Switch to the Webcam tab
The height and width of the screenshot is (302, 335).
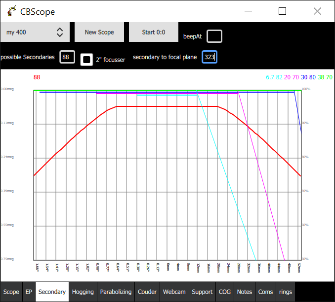[x=174, y=292]
